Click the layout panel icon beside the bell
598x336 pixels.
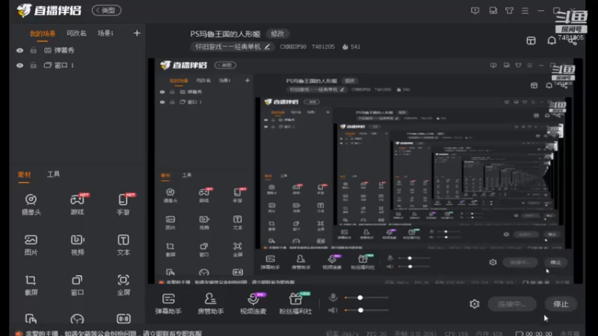[x=531, y=41]
